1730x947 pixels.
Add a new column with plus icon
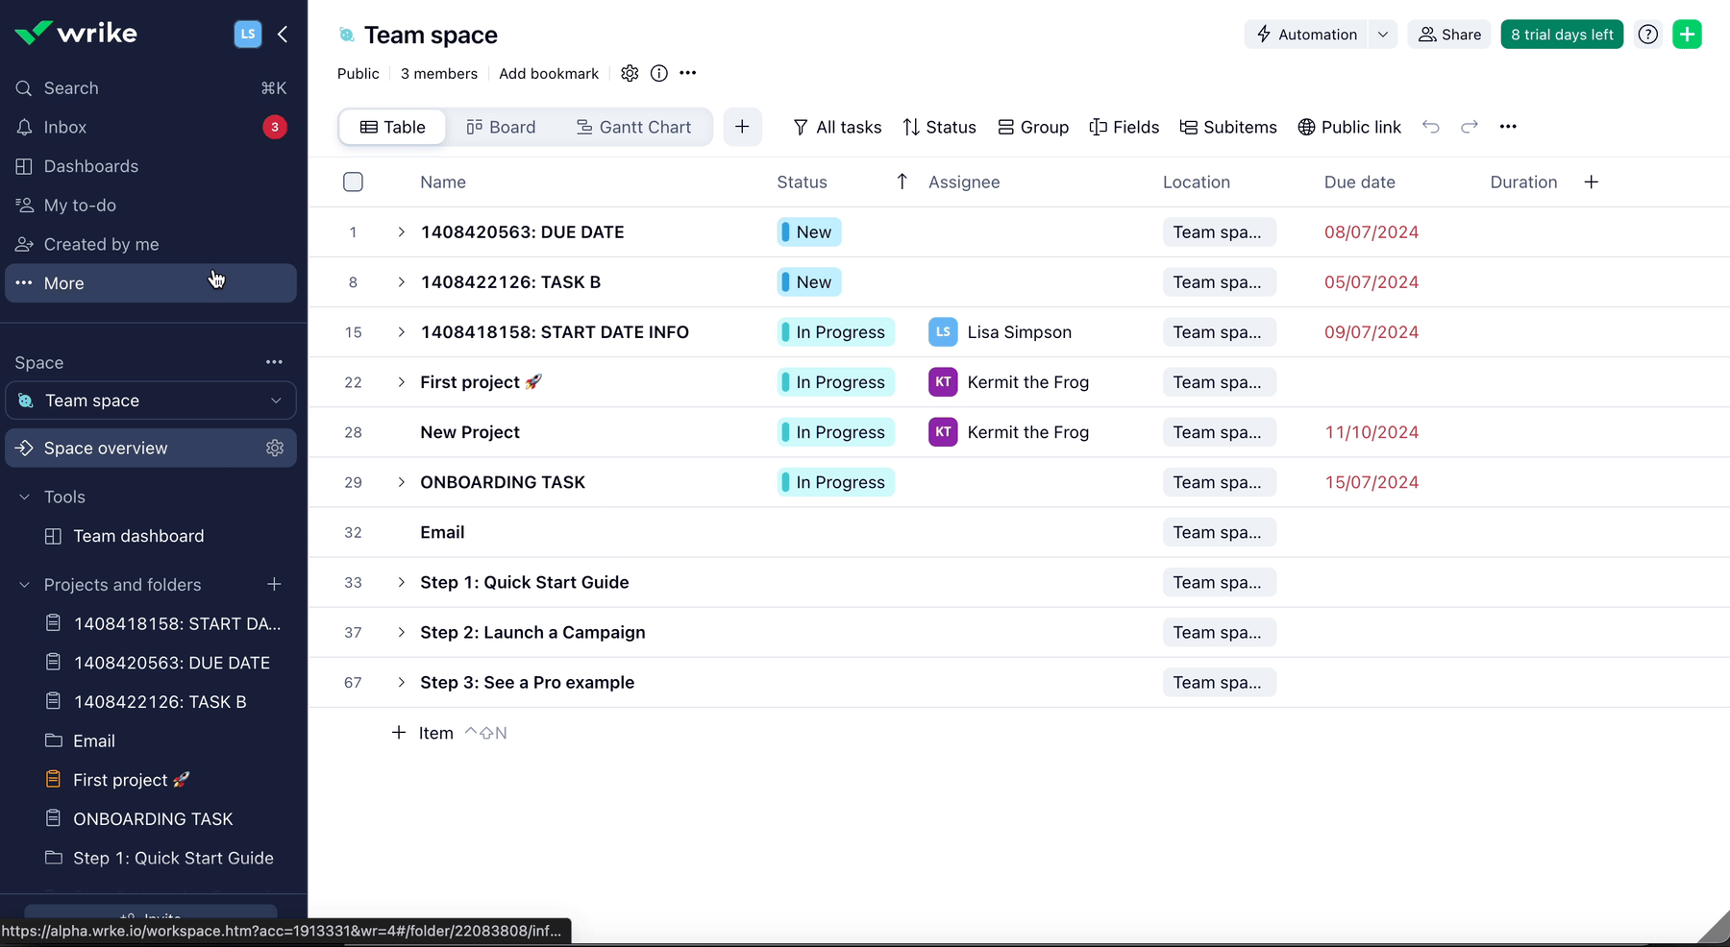coord(1592,182)
